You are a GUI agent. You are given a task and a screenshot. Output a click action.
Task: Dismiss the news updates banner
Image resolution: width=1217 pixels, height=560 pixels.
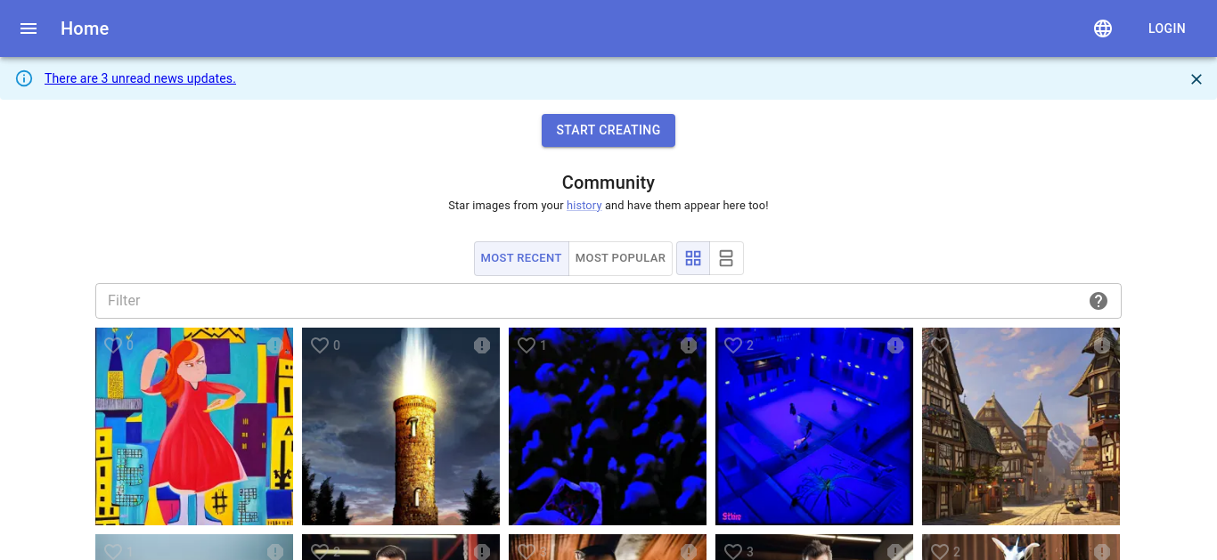1197,79
